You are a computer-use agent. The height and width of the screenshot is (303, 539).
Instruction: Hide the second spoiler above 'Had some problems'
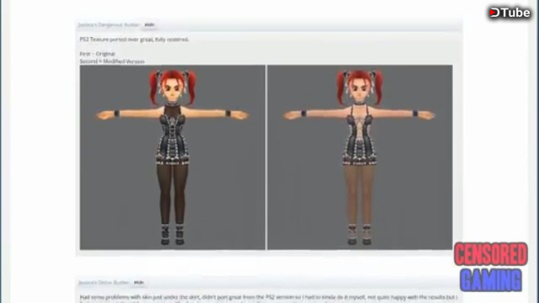139,283
